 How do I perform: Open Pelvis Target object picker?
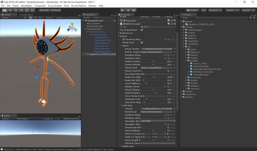(174, 52)
